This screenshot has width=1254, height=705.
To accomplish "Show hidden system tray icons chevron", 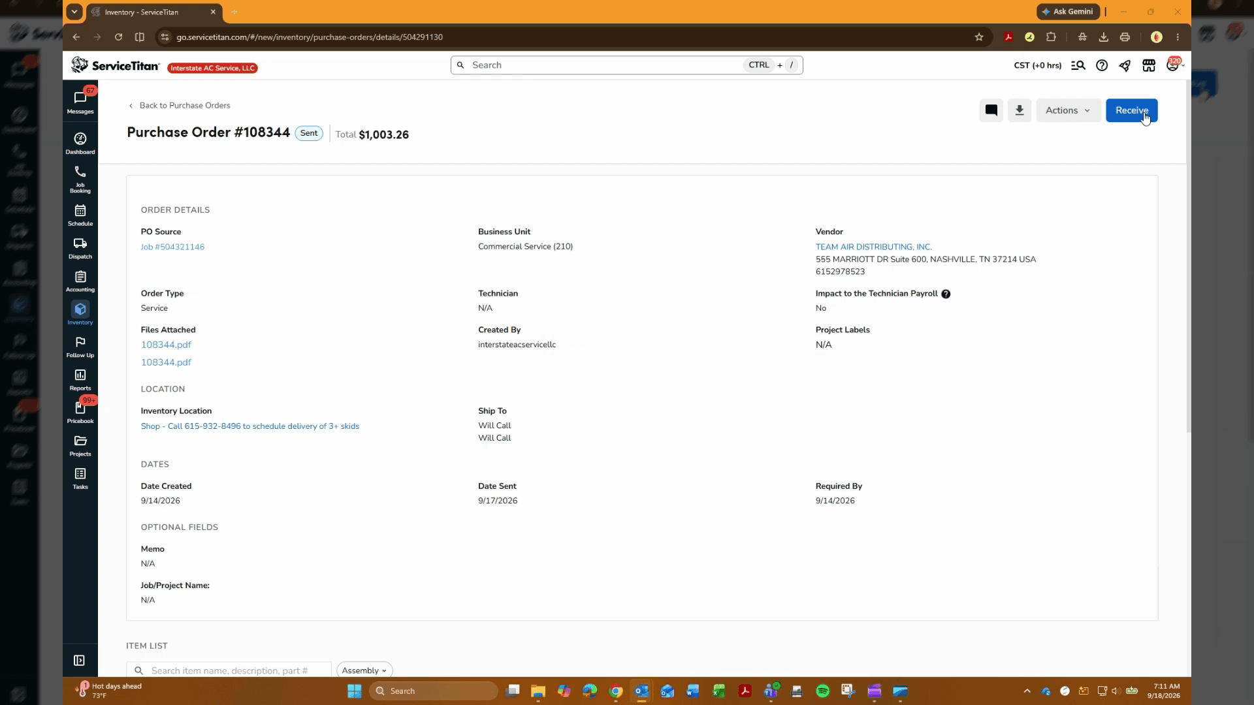I will pyautogui.click(x=1027, y=691).
